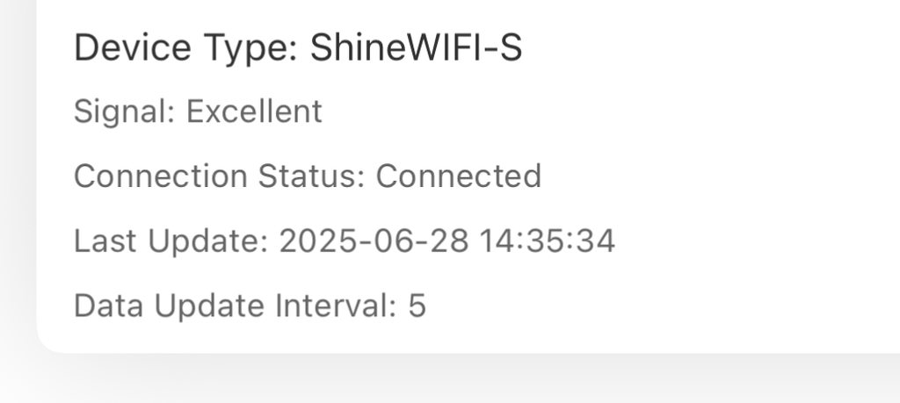Click the time 14:35:34

click(x=547, y=241)
